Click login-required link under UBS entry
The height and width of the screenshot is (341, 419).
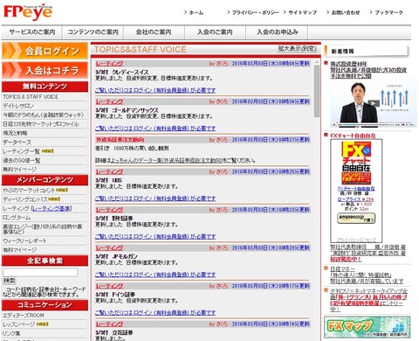click(x=155, y=198)
